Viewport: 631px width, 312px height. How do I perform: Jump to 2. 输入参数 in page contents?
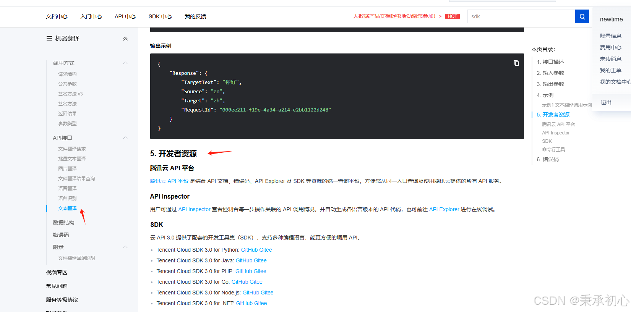[550, 73]
